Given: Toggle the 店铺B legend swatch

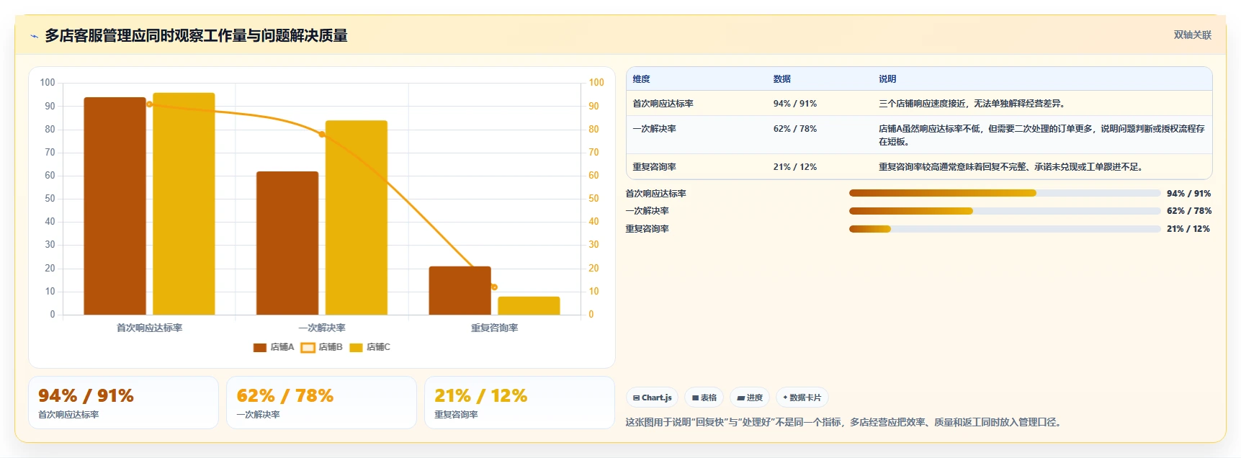Looking at the screenshot, I should pyautogui.click(x=308, y=348).
